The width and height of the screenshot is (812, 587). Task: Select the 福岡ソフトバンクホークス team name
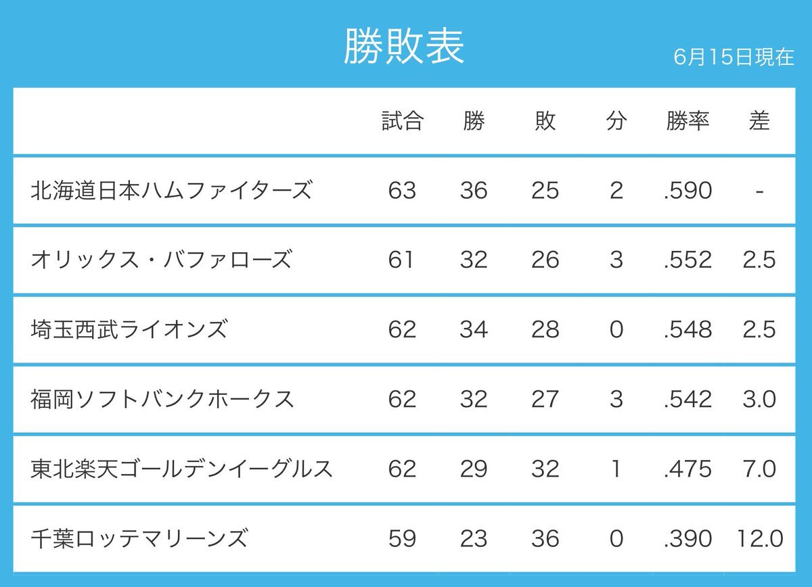point(162,398)
